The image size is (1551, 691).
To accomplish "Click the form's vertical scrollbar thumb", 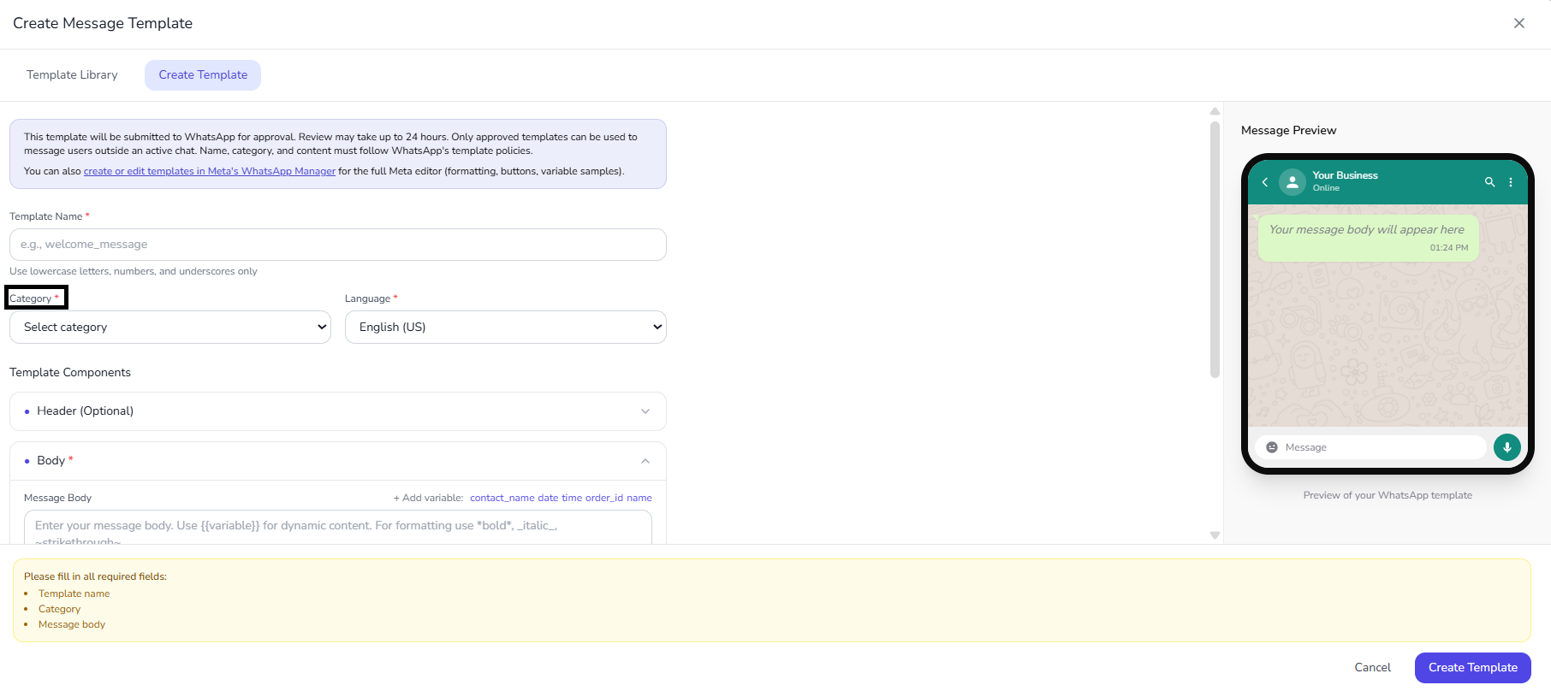I will tap(1215, 249).
